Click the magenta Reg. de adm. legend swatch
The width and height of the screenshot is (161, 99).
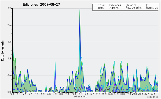pos(123,8)
